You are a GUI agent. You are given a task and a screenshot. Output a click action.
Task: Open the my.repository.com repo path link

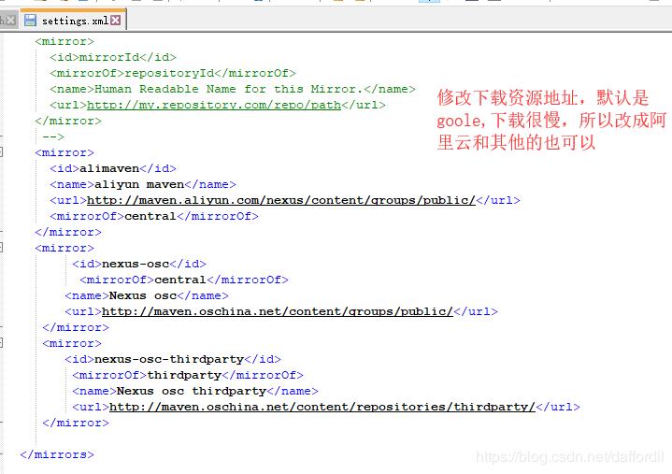point(213,105)
